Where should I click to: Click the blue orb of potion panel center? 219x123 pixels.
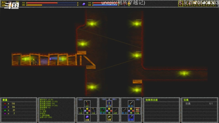pyautogui.click(x=85, y=111)
